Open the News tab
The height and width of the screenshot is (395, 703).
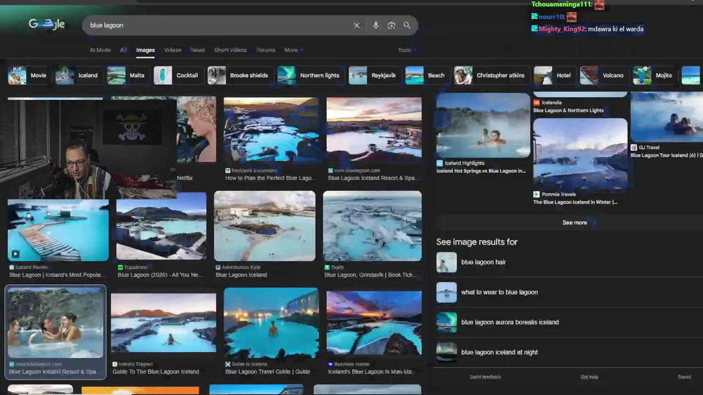point(198,50)
